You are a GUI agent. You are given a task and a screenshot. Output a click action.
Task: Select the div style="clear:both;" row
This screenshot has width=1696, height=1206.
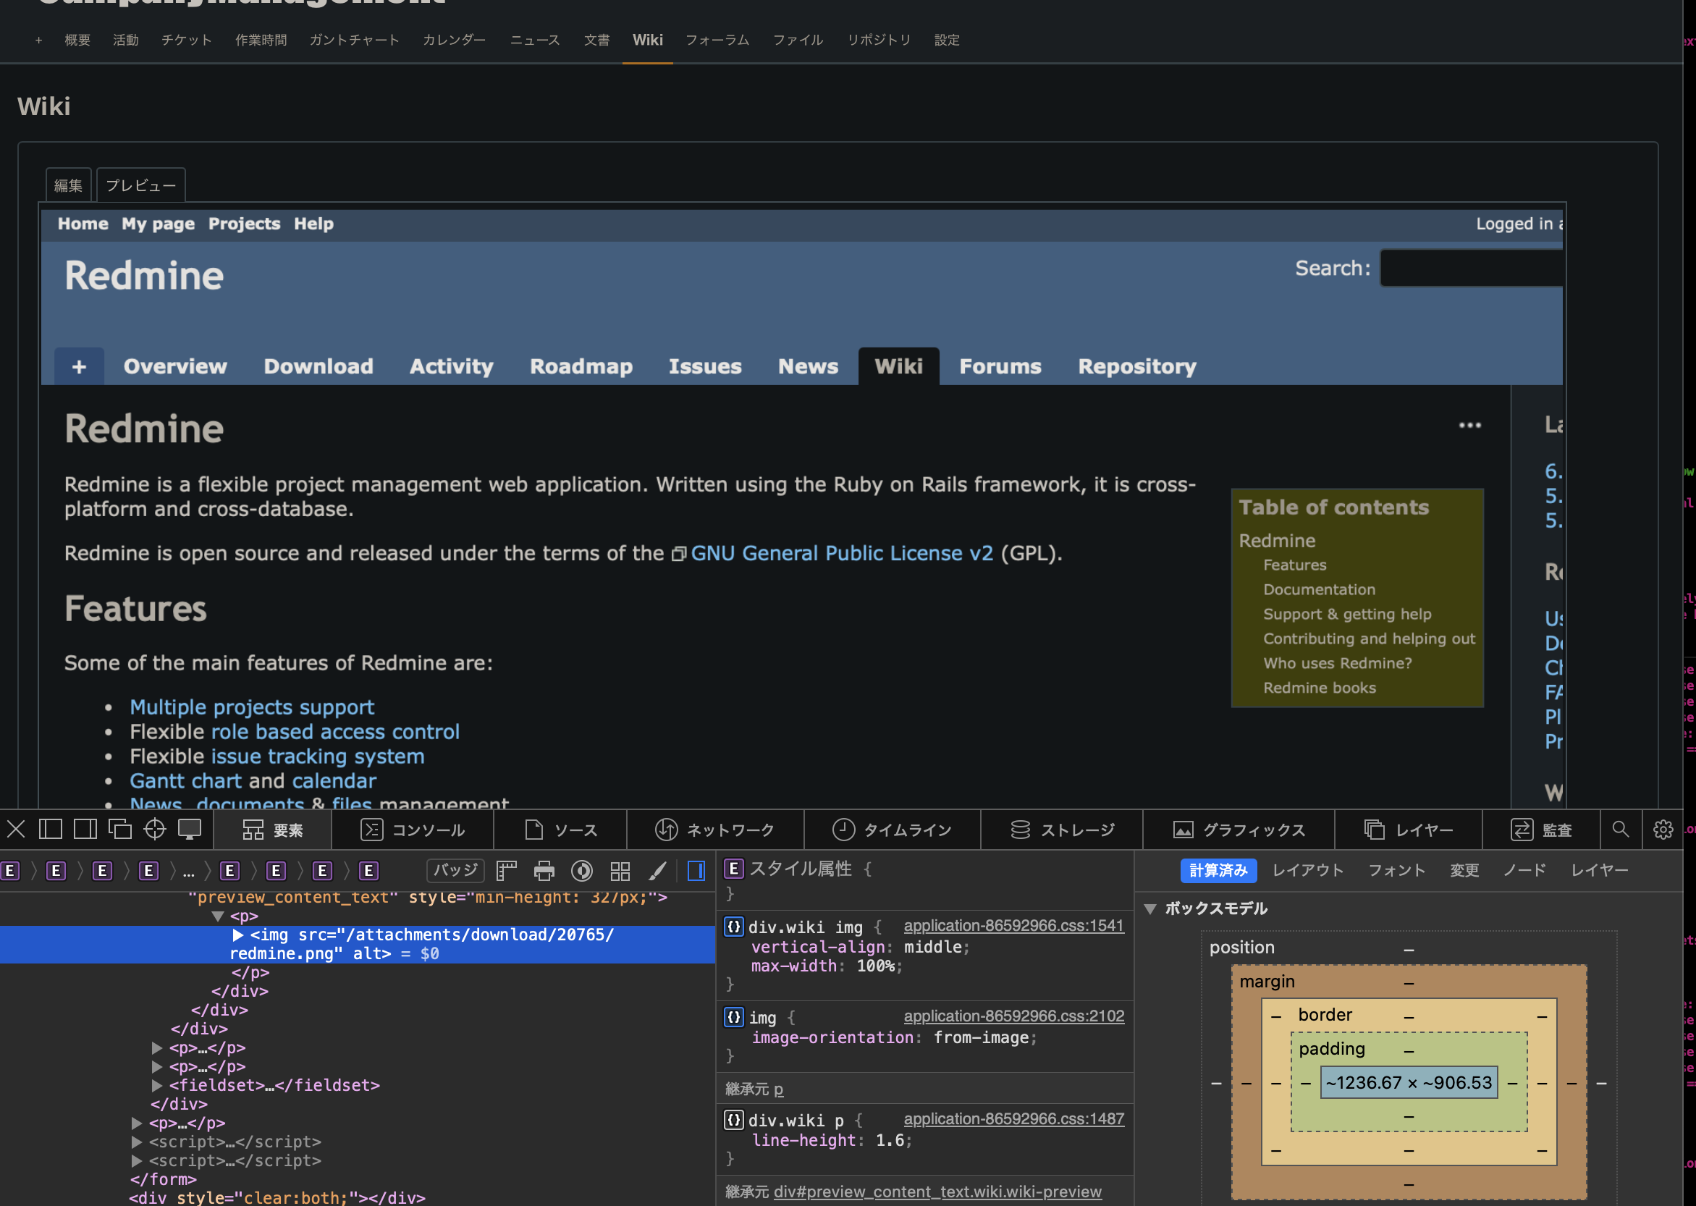click(x=277, y=1198)
